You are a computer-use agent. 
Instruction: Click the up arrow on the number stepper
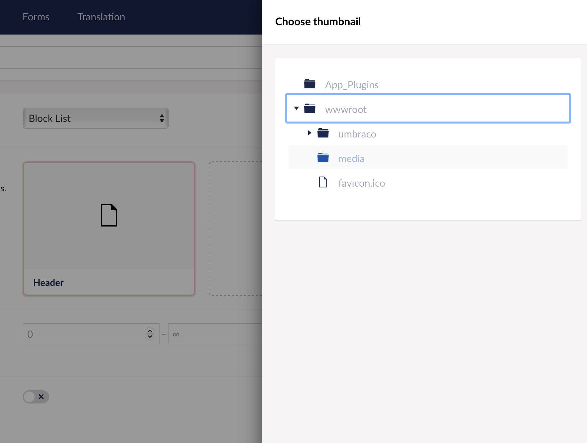click(150, 331)
